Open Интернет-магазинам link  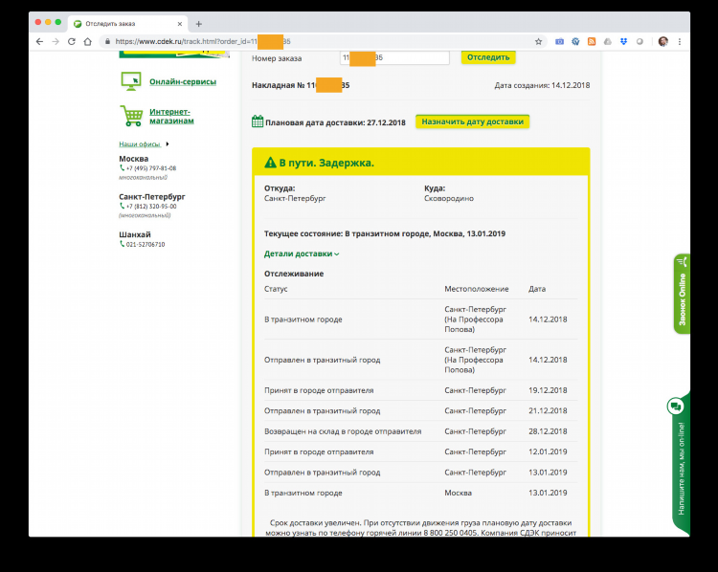(x=171, y=117)
